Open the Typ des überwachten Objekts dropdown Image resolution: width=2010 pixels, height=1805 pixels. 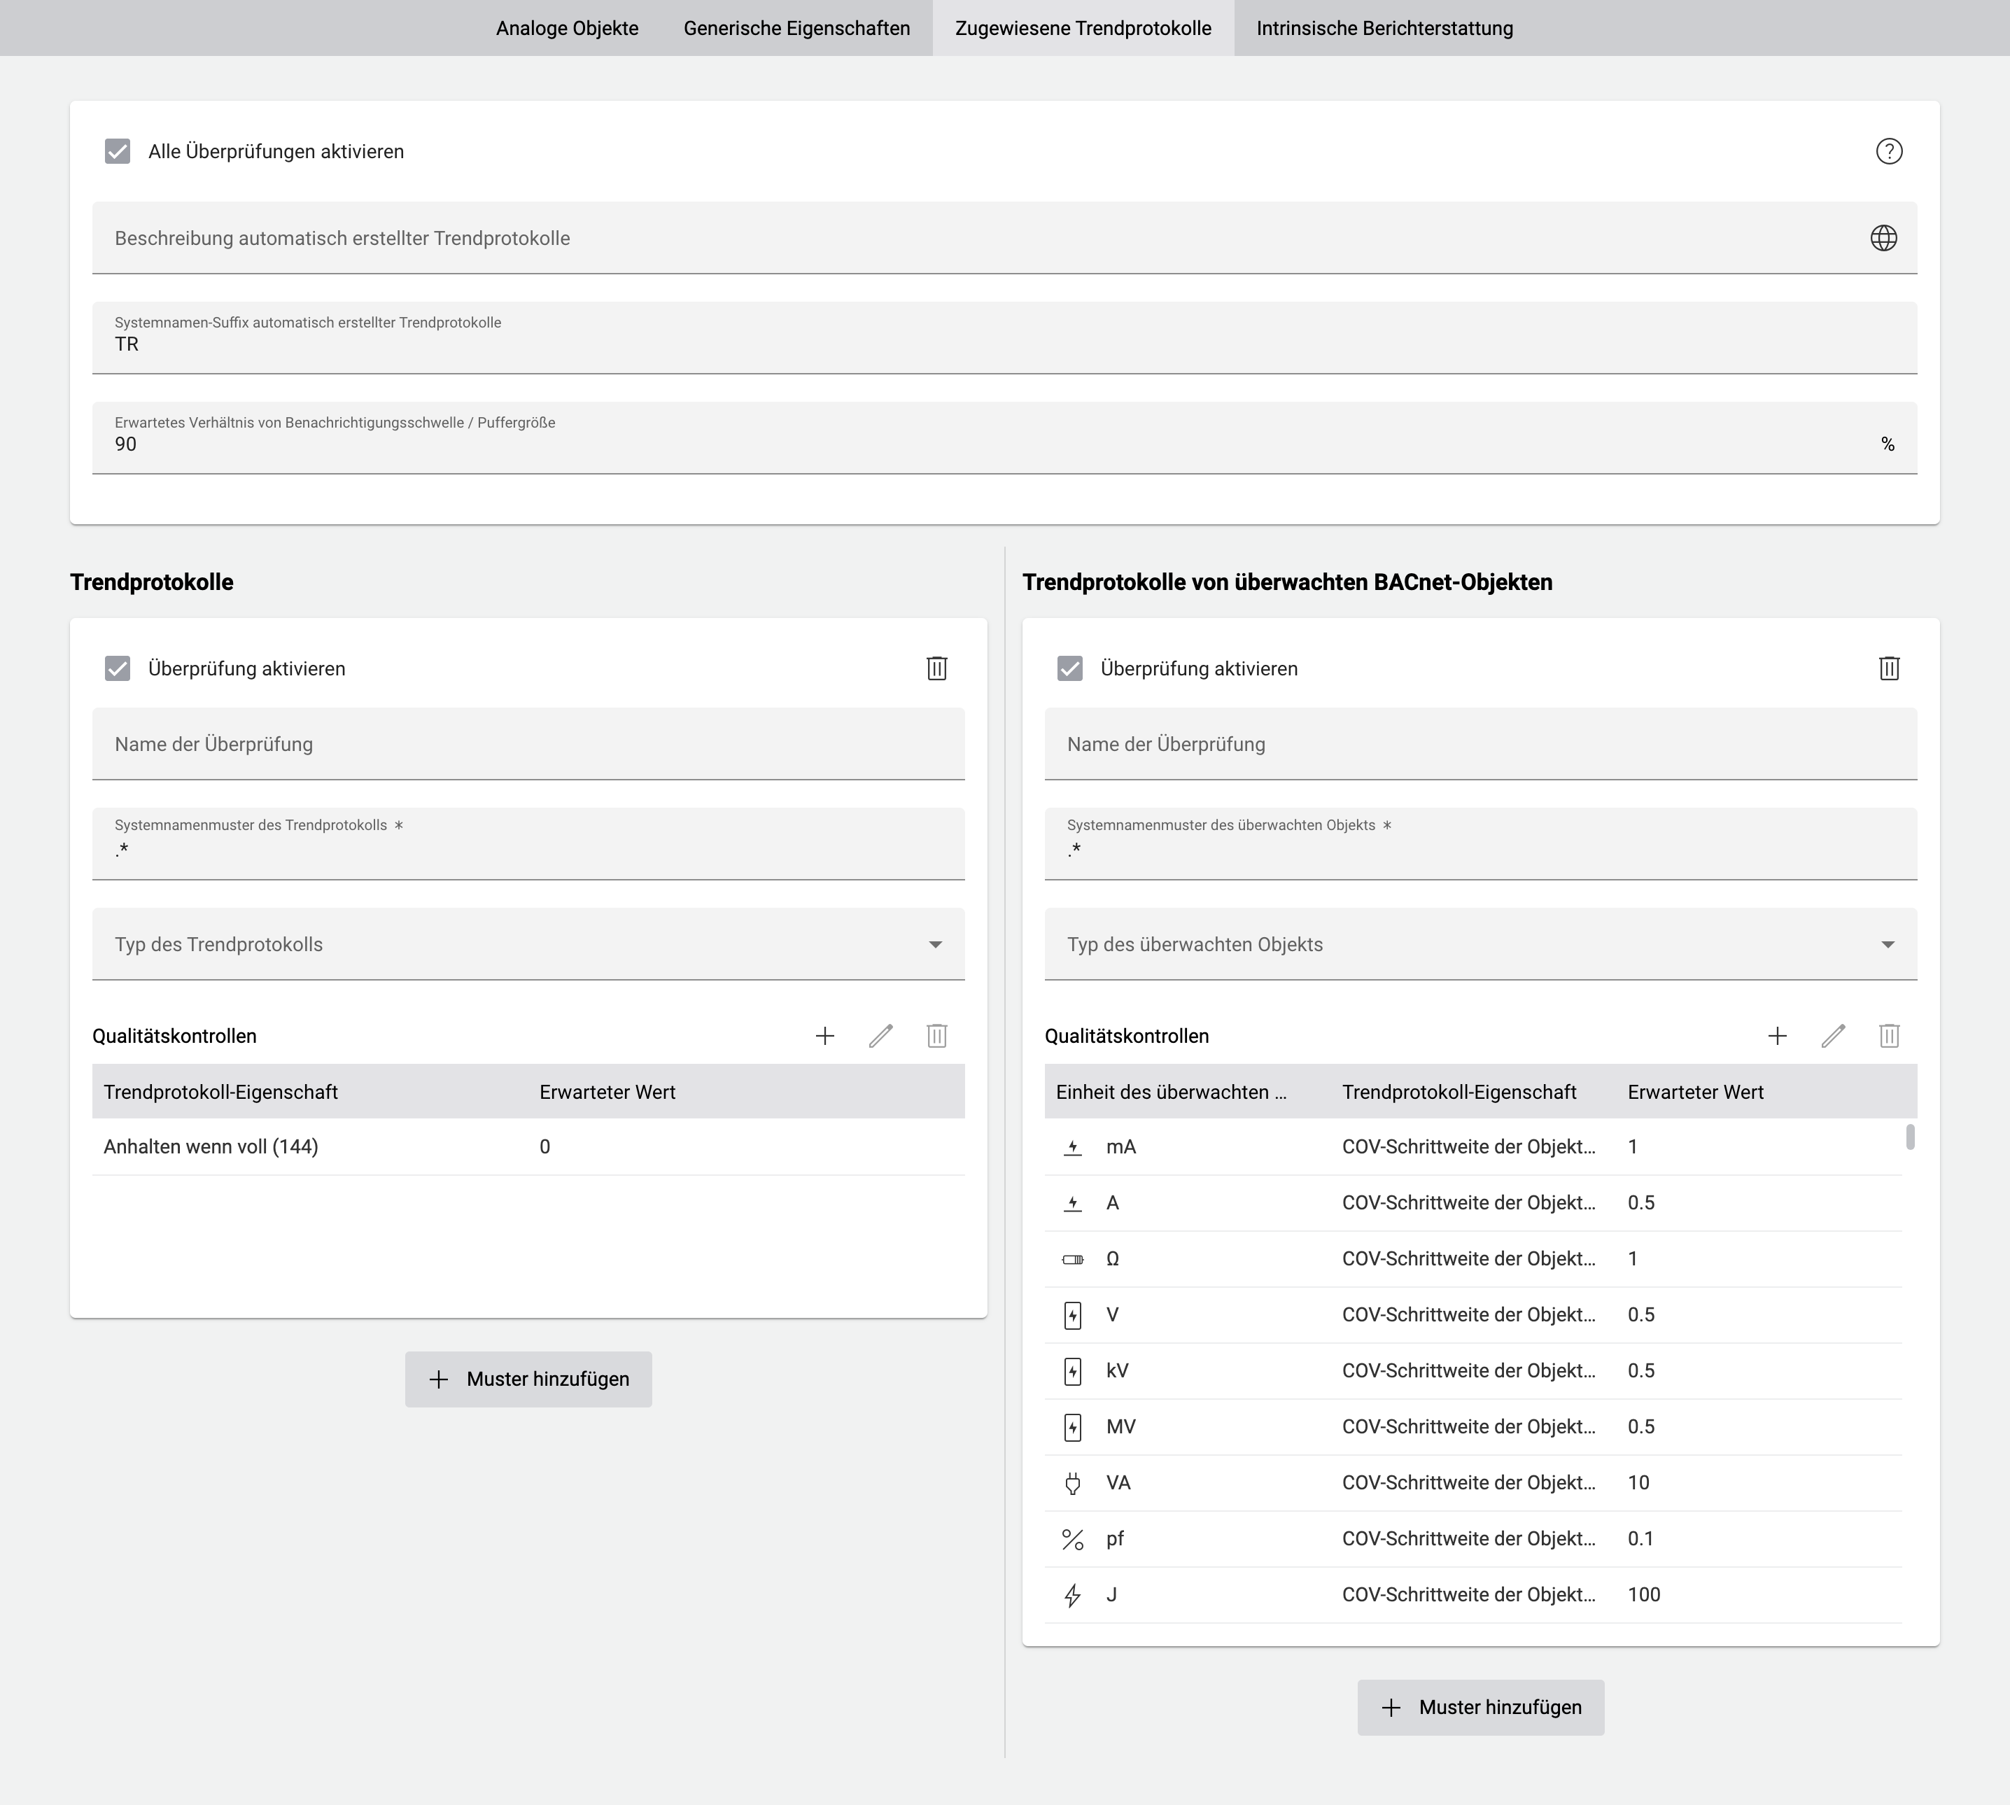[1887, 944]
